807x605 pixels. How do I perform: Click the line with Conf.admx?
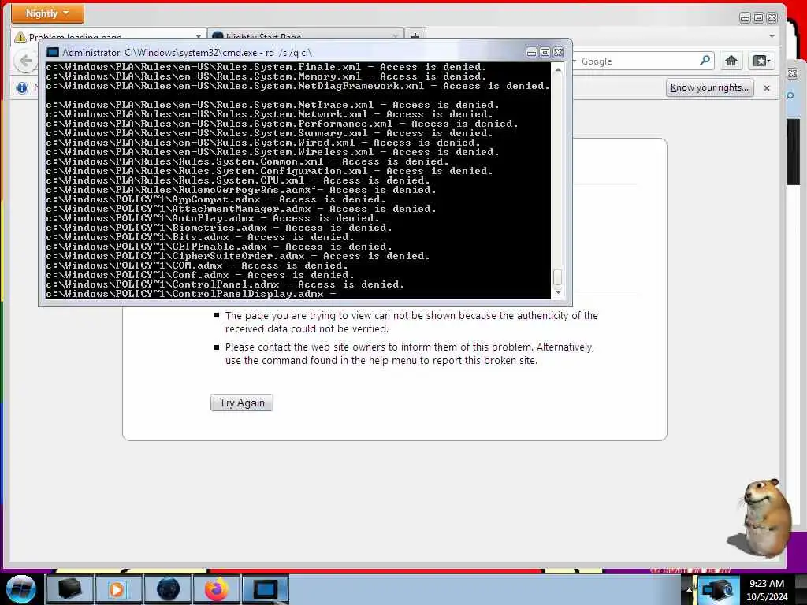[199, 275]
